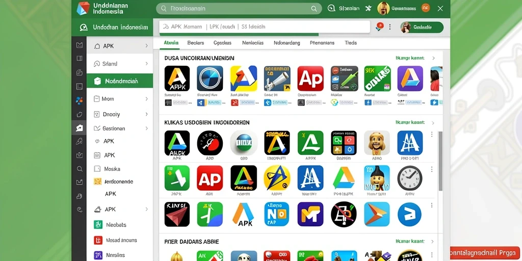Open the cartoon face app labeled ABRO

point(377,143)
